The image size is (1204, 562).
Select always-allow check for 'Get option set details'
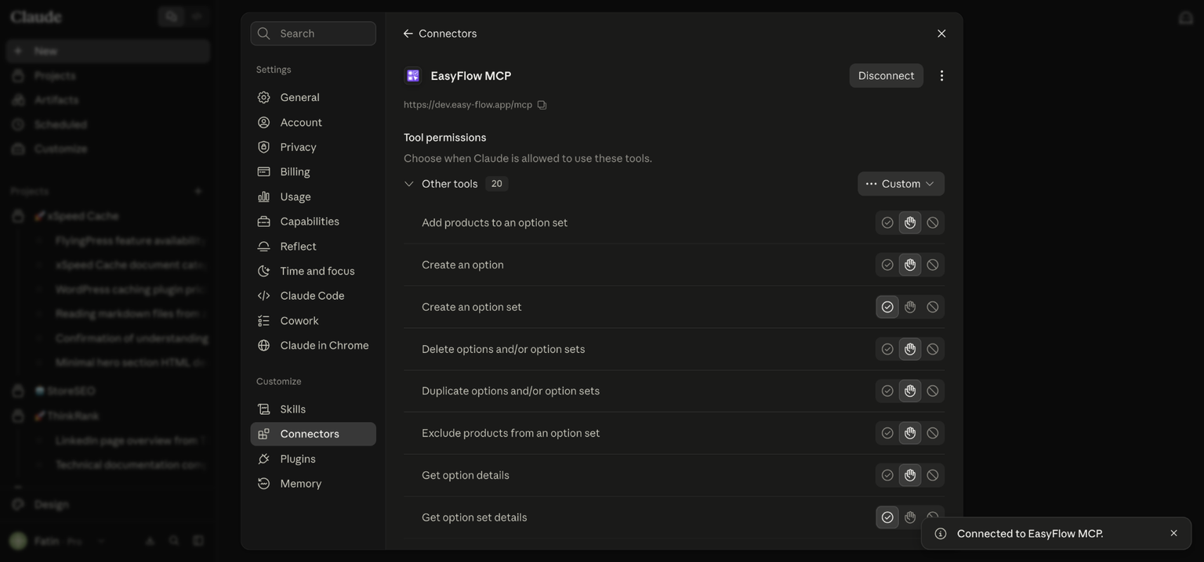coord(887,517)
